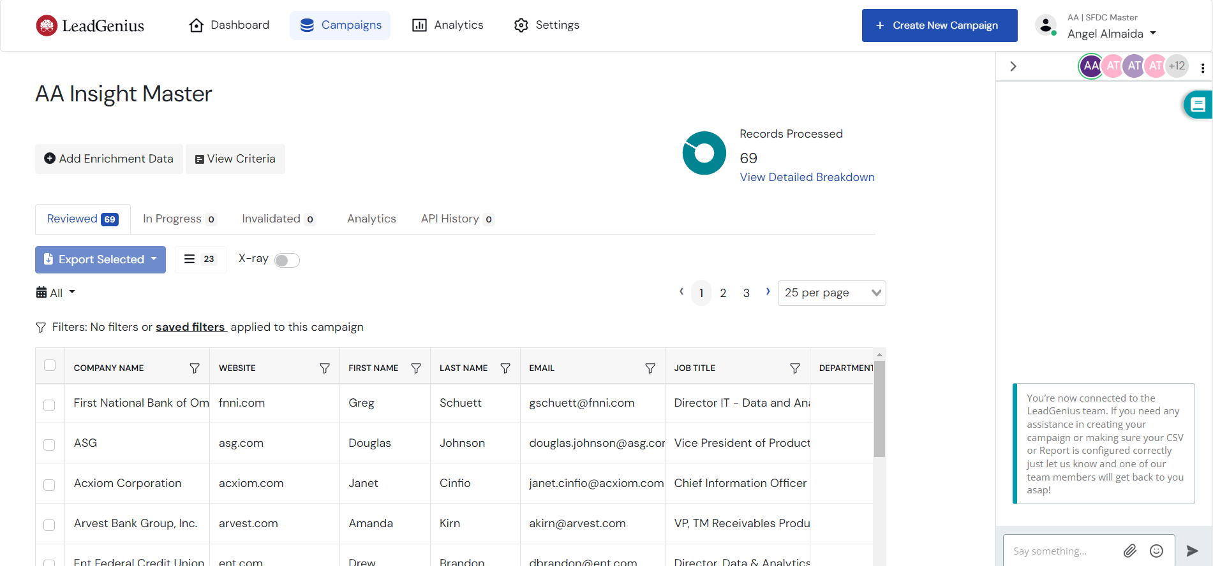Image resolution: width=1213 pixels, height=566 pixels.
Task: Go to next page arrow
Action: (768, 292)
